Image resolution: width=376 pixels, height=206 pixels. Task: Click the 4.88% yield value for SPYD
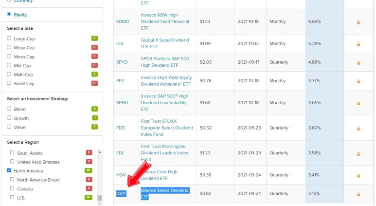tap(314, 62)
